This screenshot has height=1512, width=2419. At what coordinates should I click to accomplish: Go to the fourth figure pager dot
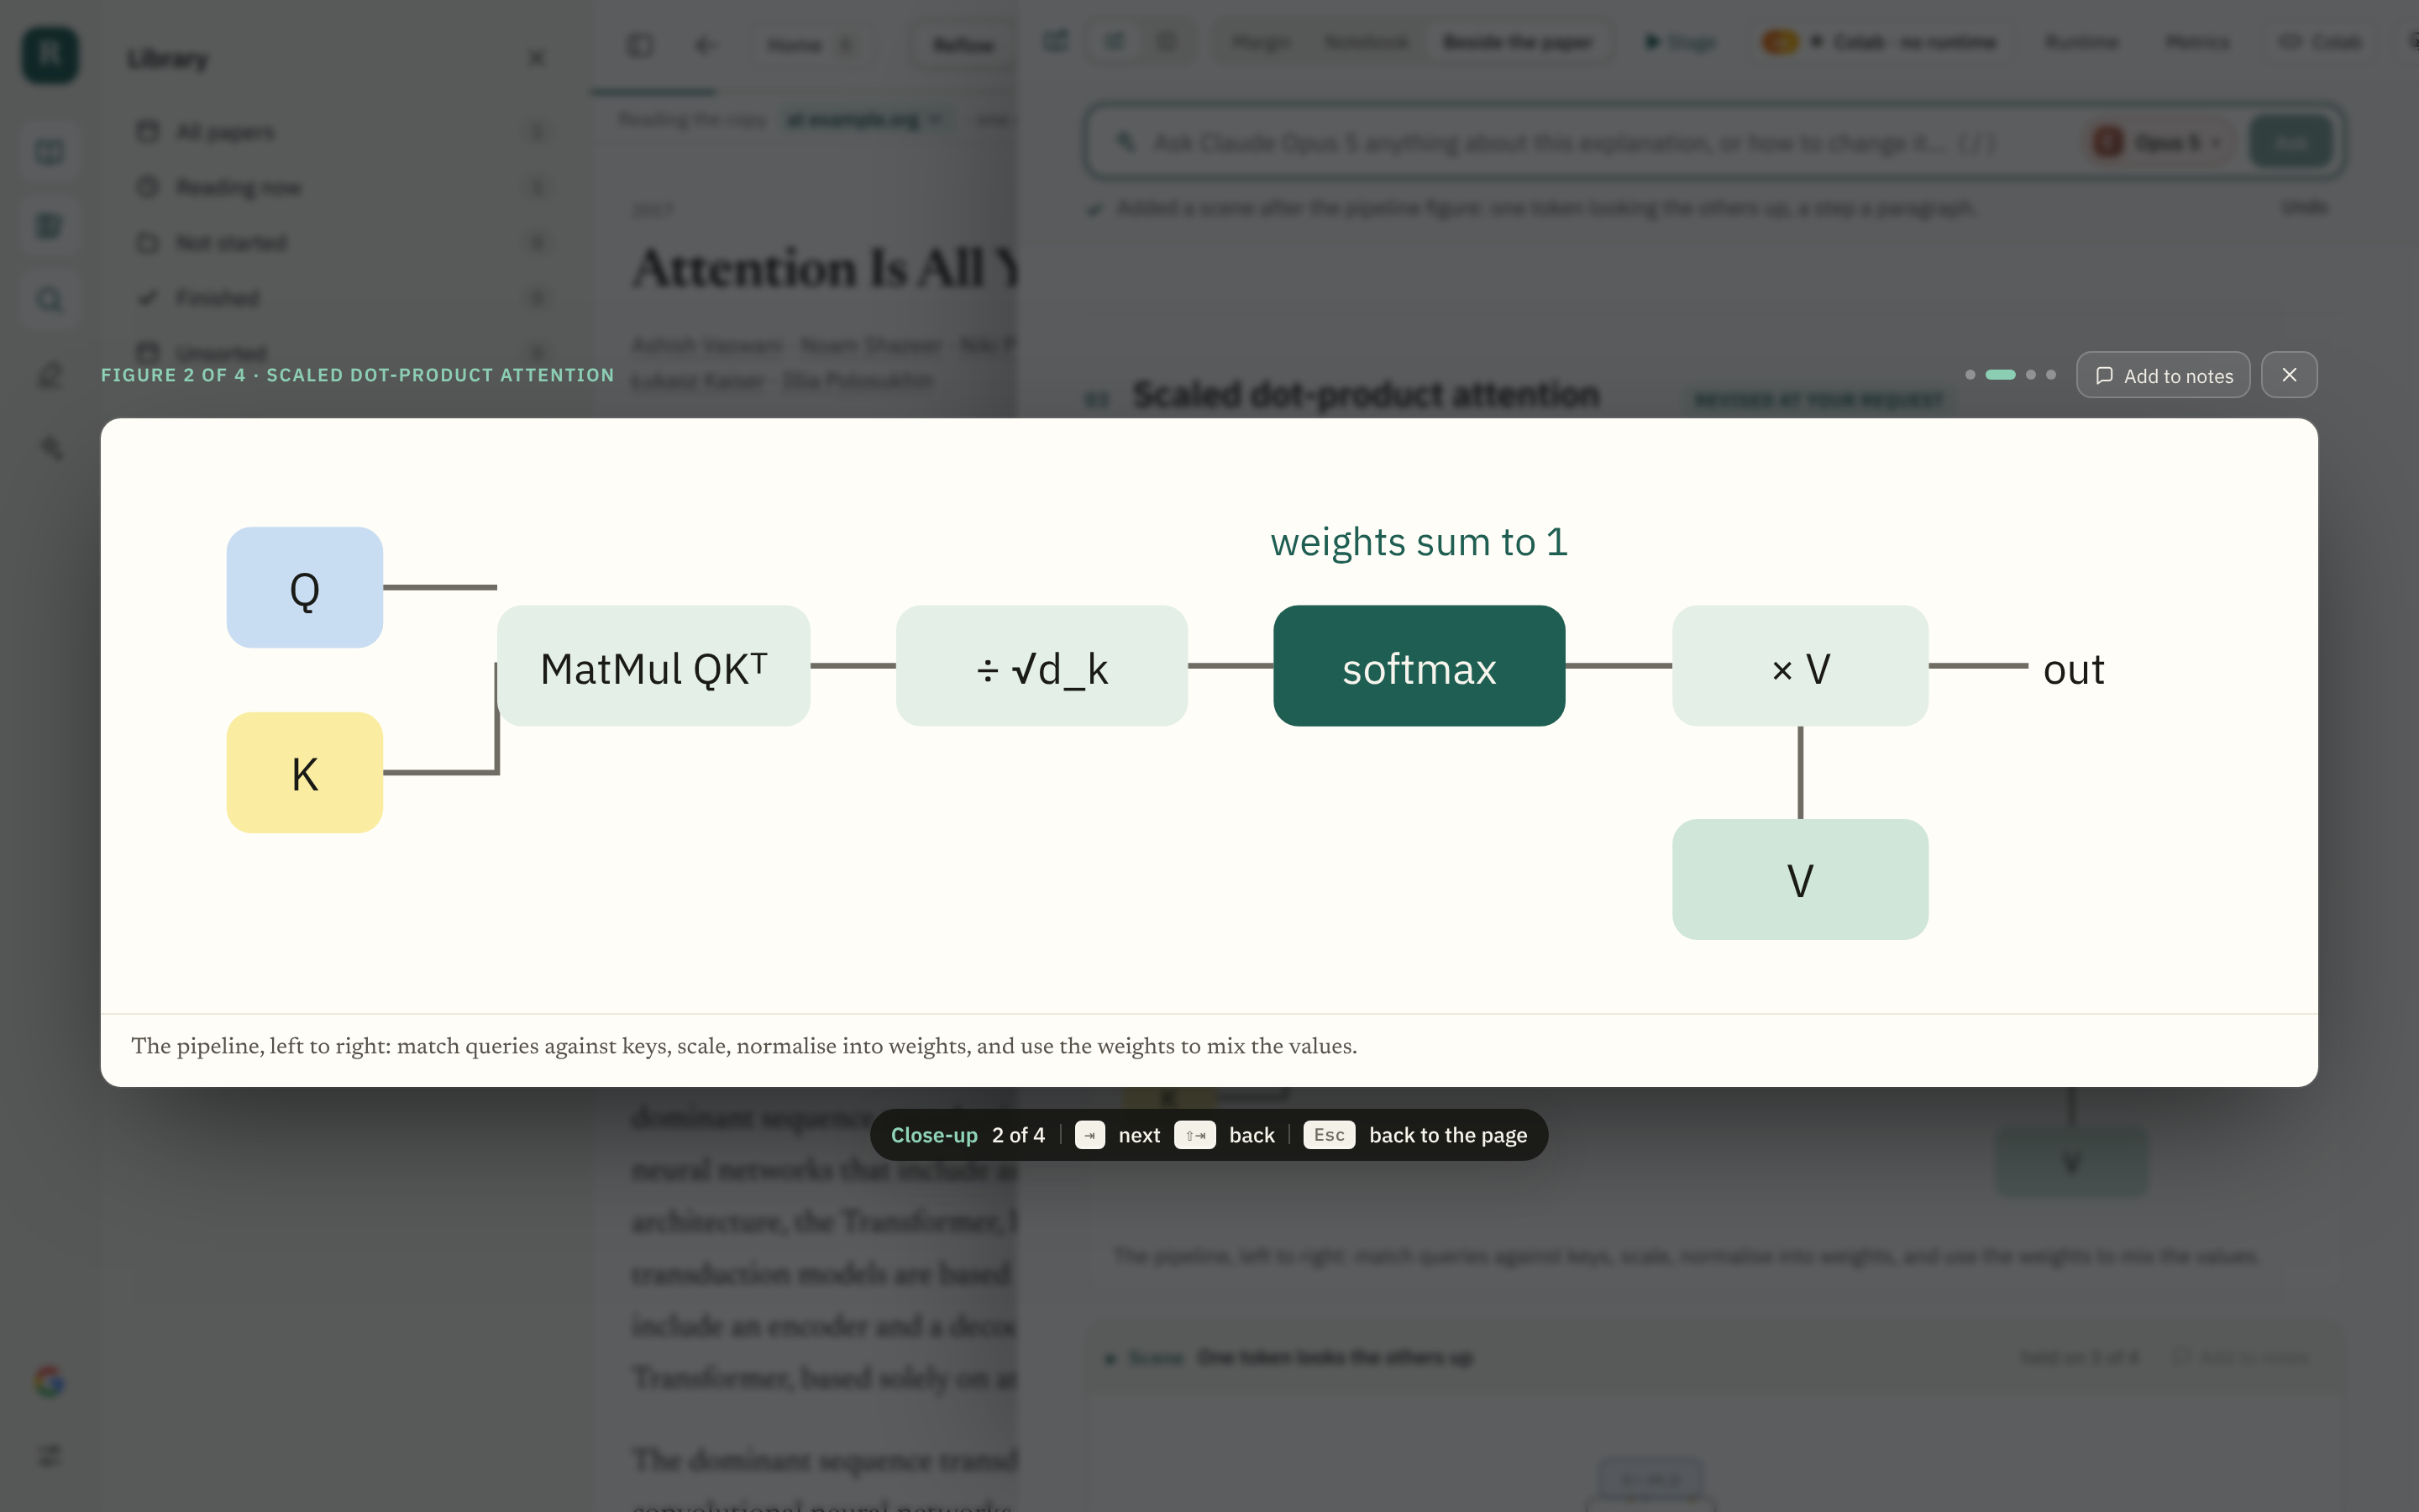pyautogui.click(x=2051, y=375)
